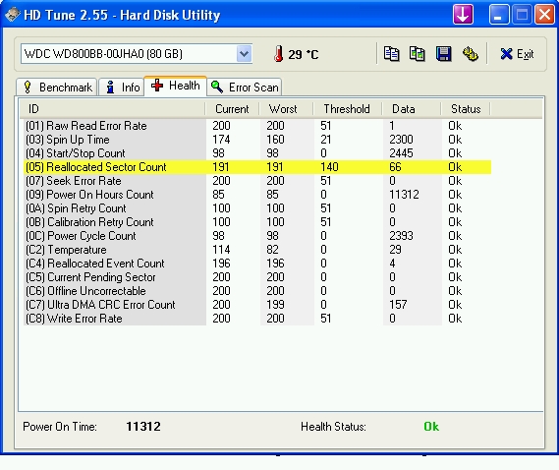
Task: Click the copy screenshot to clipboard icon
Action: tap(418, 54)
